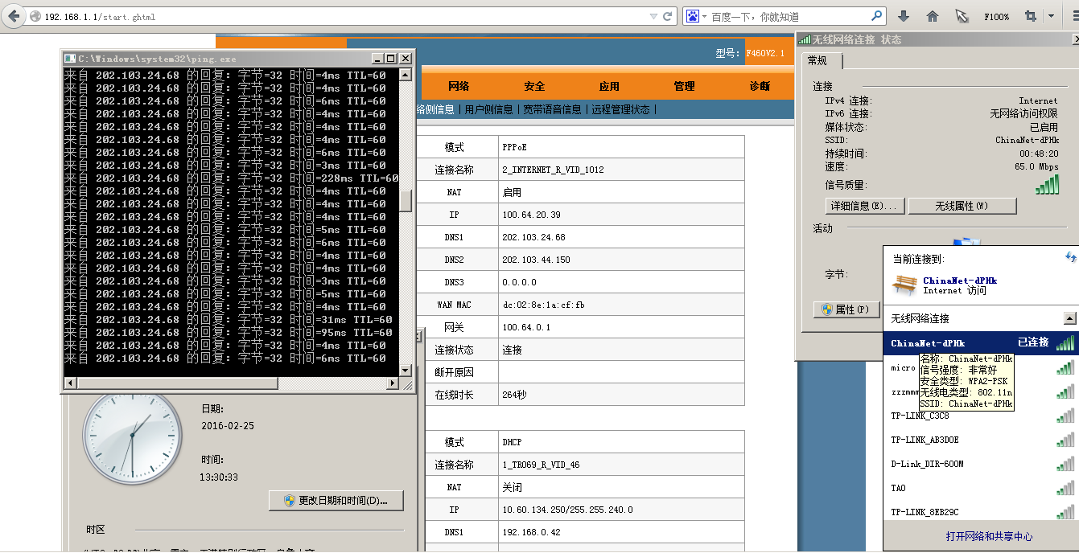Open 宽带语音信息 submenu link
This screenshot has width=1079, height=553.
[552, 109]
